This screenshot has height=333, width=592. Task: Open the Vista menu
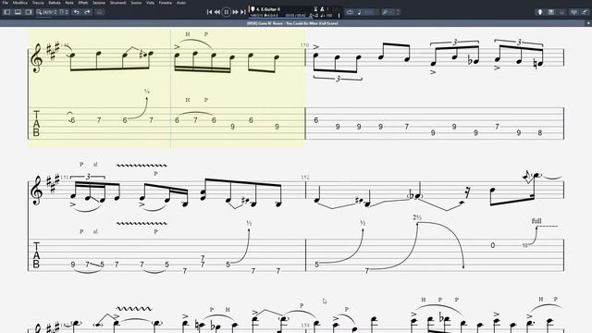pos(150,3)
